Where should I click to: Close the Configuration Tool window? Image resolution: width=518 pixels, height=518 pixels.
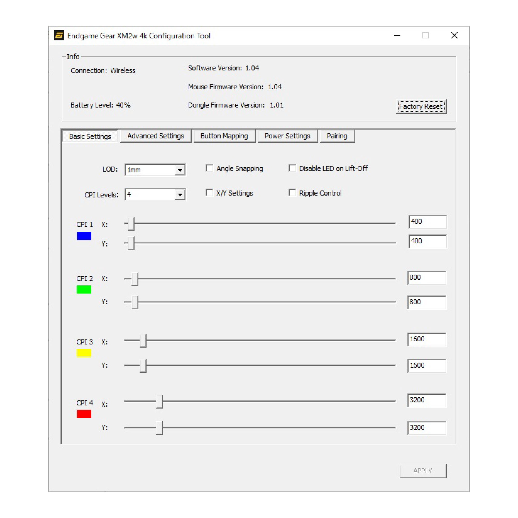tap(454, 35)
